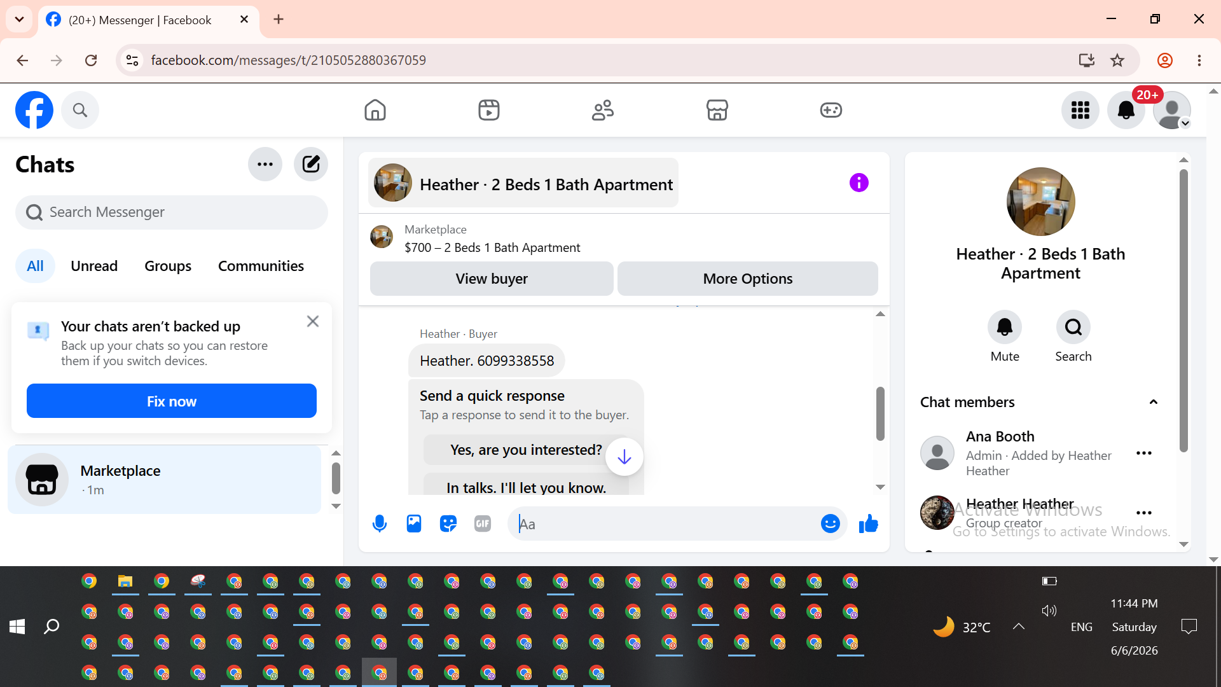View site information icon in address bar
The image size is (1221, 687).
point(132,60)
